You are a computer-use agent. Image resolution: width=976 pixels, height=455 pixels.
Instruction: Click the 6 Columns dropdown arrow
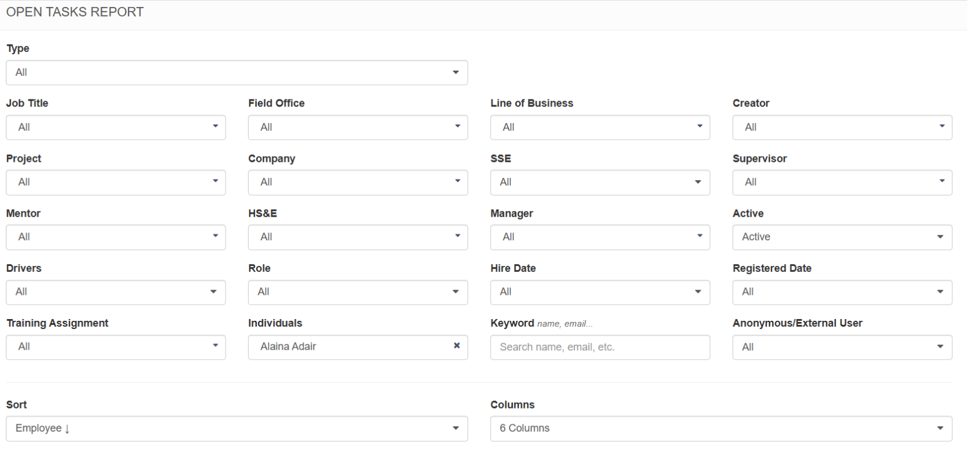click(x=940, y=429)
